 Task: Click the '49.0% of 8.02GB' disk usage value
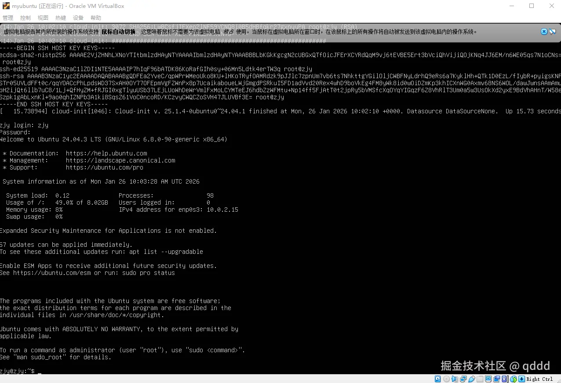[82, 202]
